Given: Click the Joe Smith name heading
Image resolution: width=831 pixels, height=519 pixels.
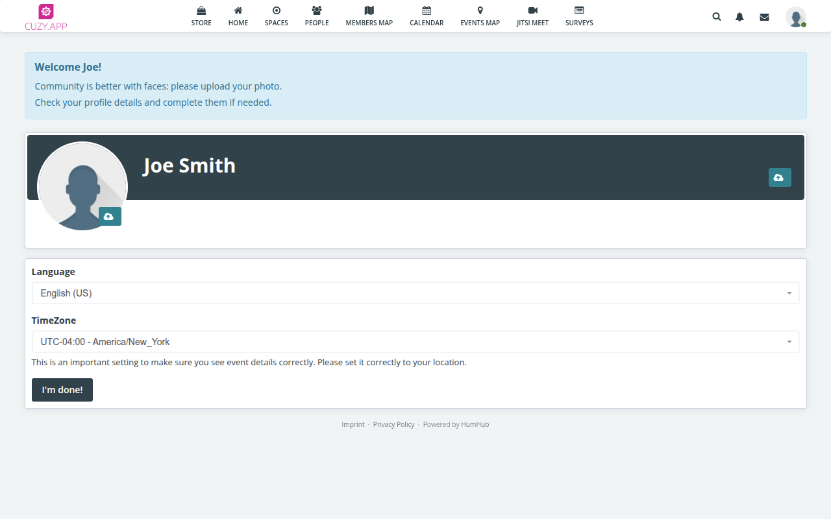Looking at the screenshot, I should tap(190, 165).
